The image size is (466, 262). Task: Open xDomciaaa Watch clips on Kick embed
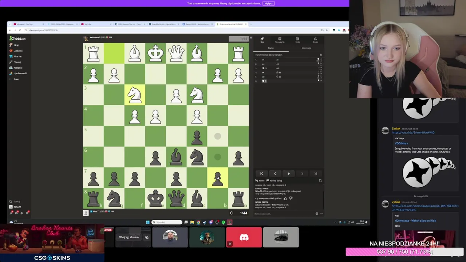click(415, 221)
